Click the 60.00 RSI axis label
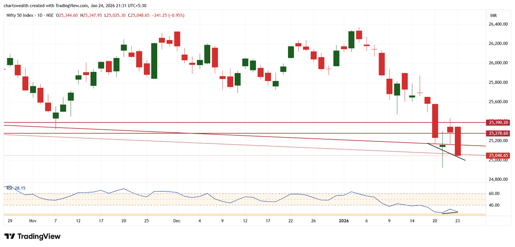This screenshot has width=515, height=247. [x=494, y=193]
